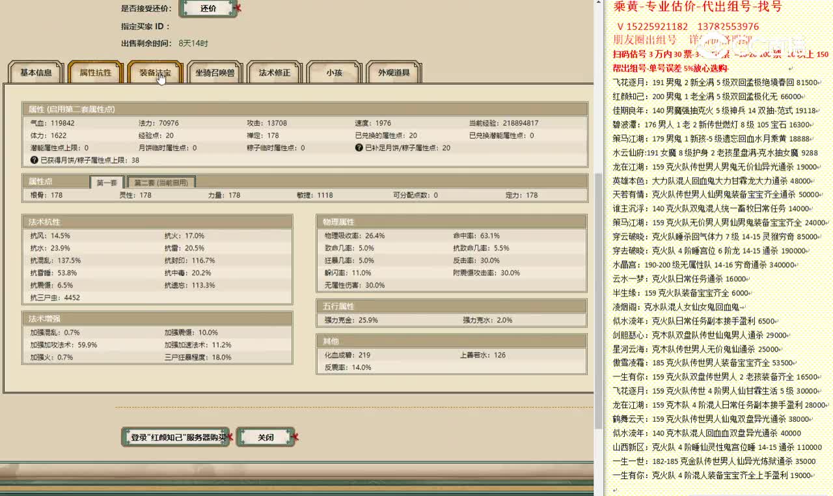Click the 五行属性 section header
The height and width of the screenshot is (496, 833).
451,306
